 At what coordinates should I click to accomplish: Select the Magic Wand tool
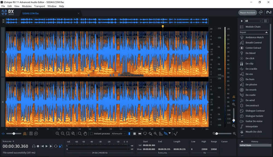(x=155, y=134)
